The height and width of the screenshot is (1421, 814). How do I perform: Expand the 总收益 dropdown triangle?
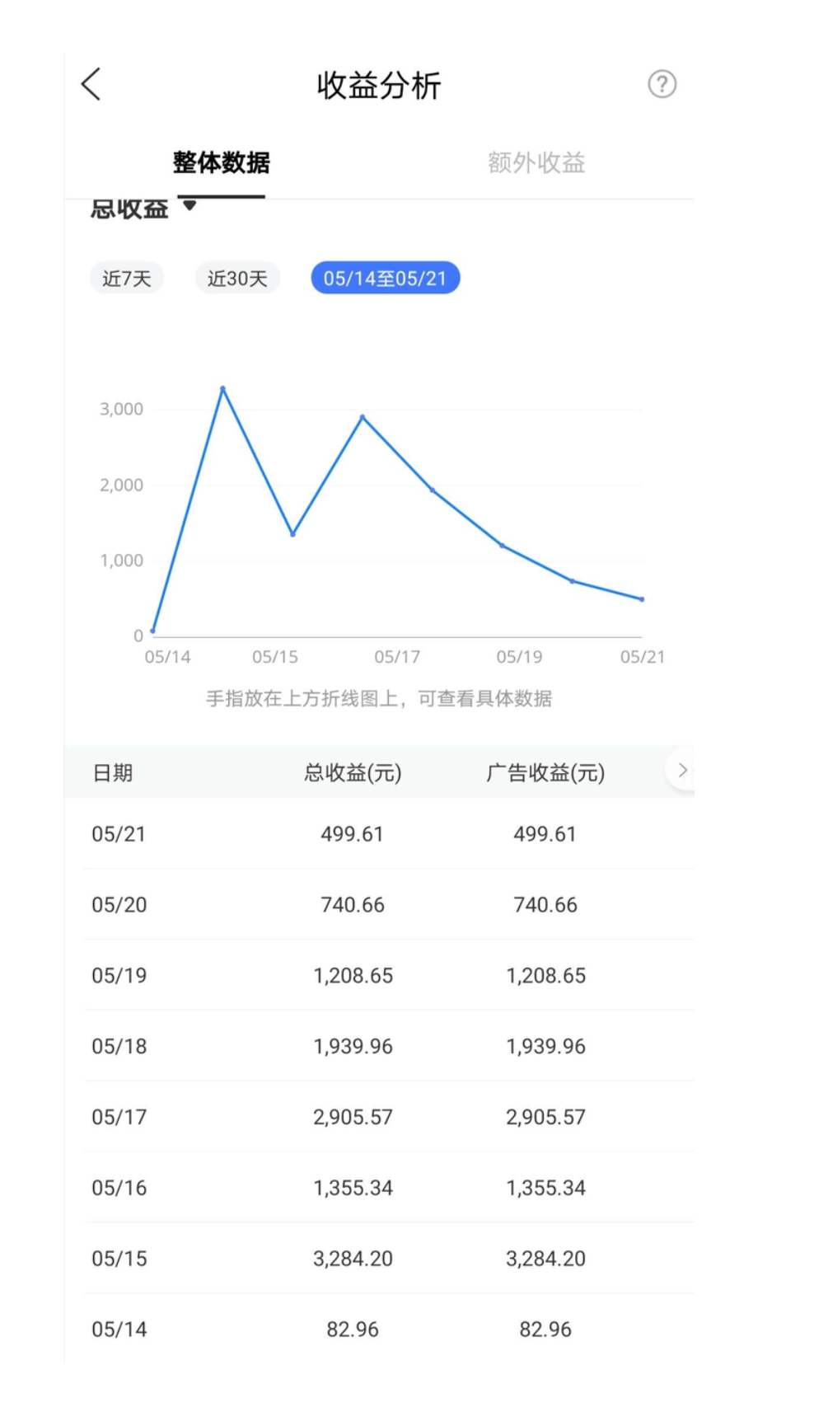click(189, 205)
